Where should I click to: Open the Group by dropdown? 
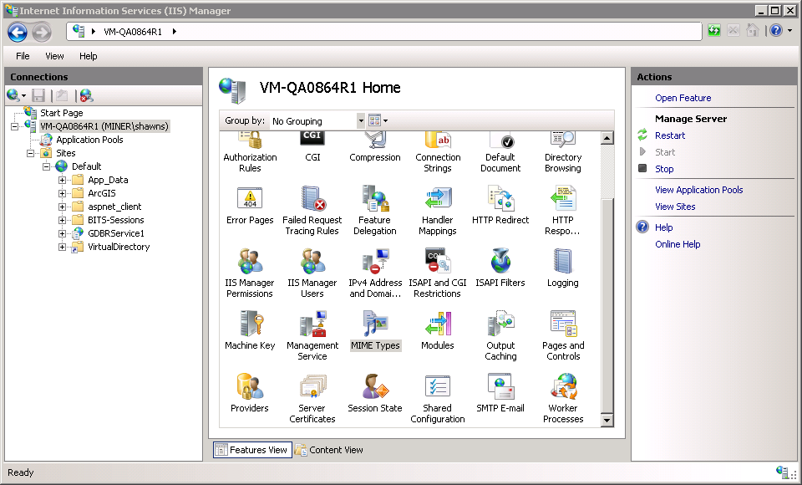[361, 121]
